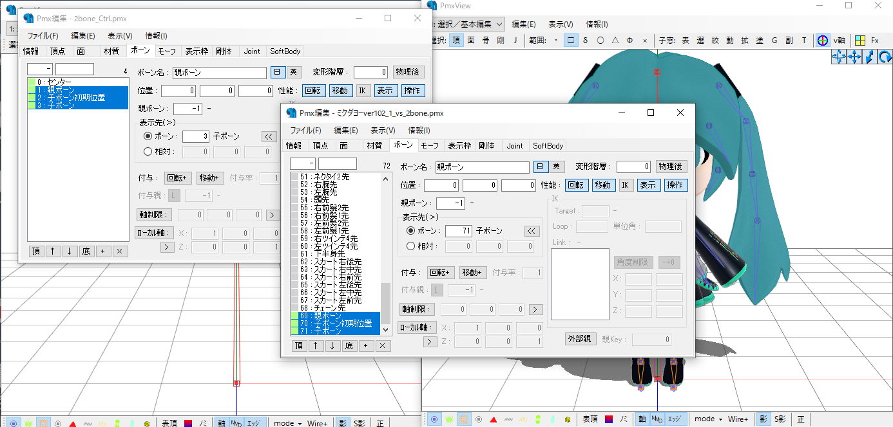This screenshot has height=427, width=893.
Task: Expand 軸制限 arrow button in ミクダヨー editor
Action: click(x=535, y=309)
